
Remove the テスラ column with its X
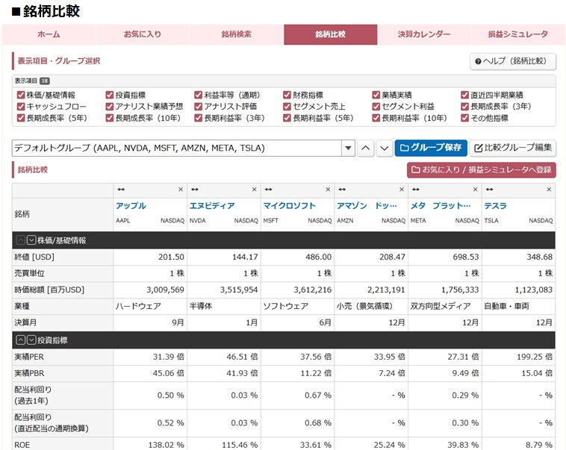coord(549,190)
